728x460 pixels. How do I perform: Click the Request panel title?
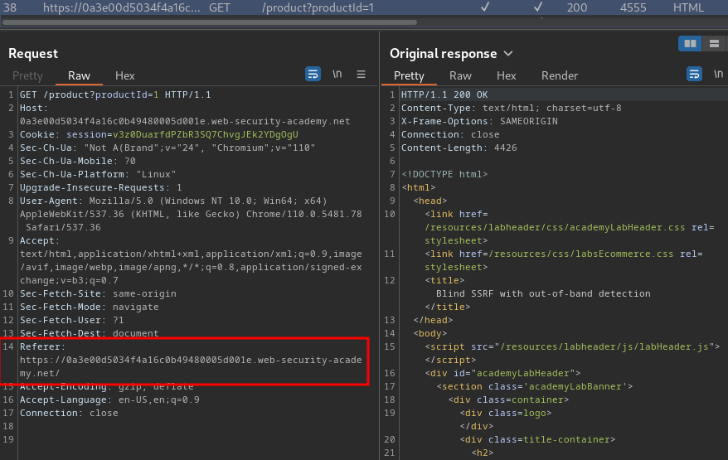(x=33, y=54)
